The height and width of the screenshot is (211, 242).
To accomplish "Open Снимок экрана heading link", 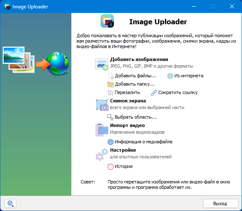I will (128, 101).
